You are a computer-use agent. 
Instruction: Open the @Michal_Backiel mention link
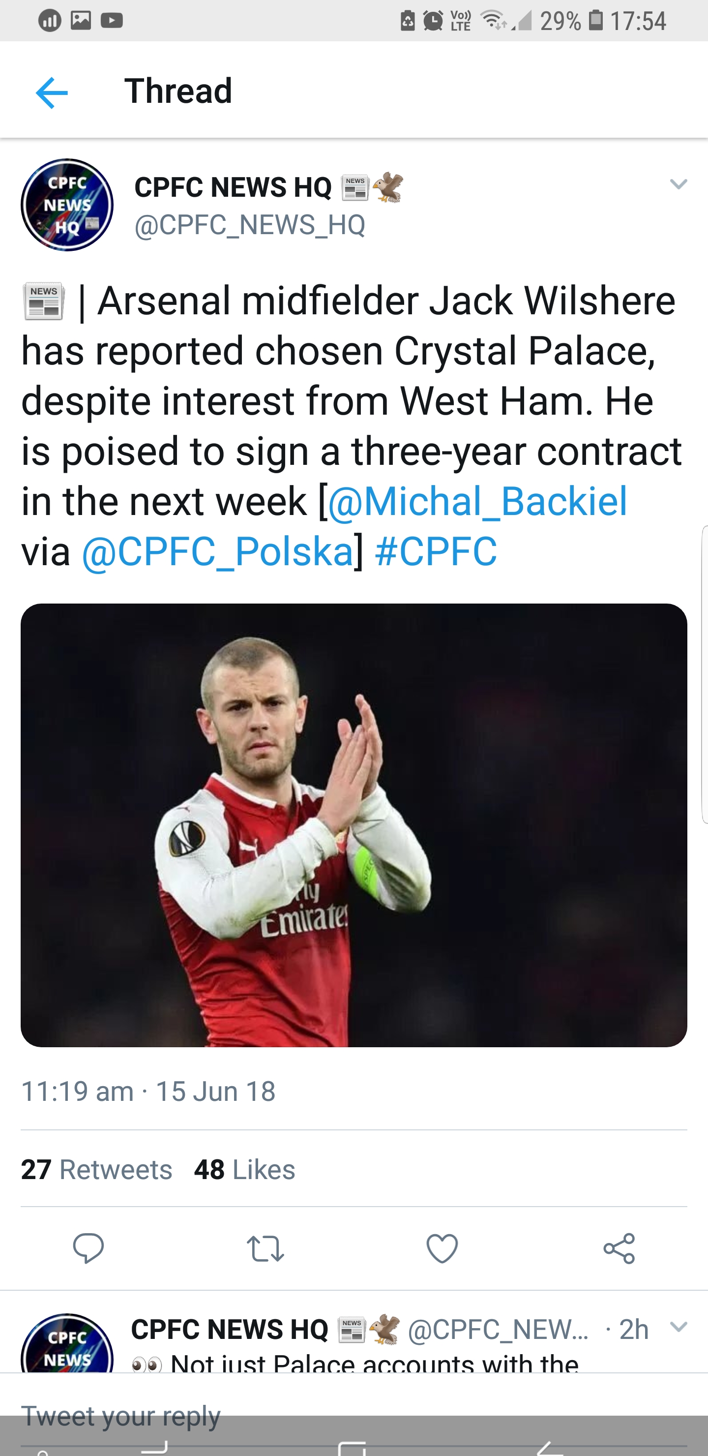point(477,501)
